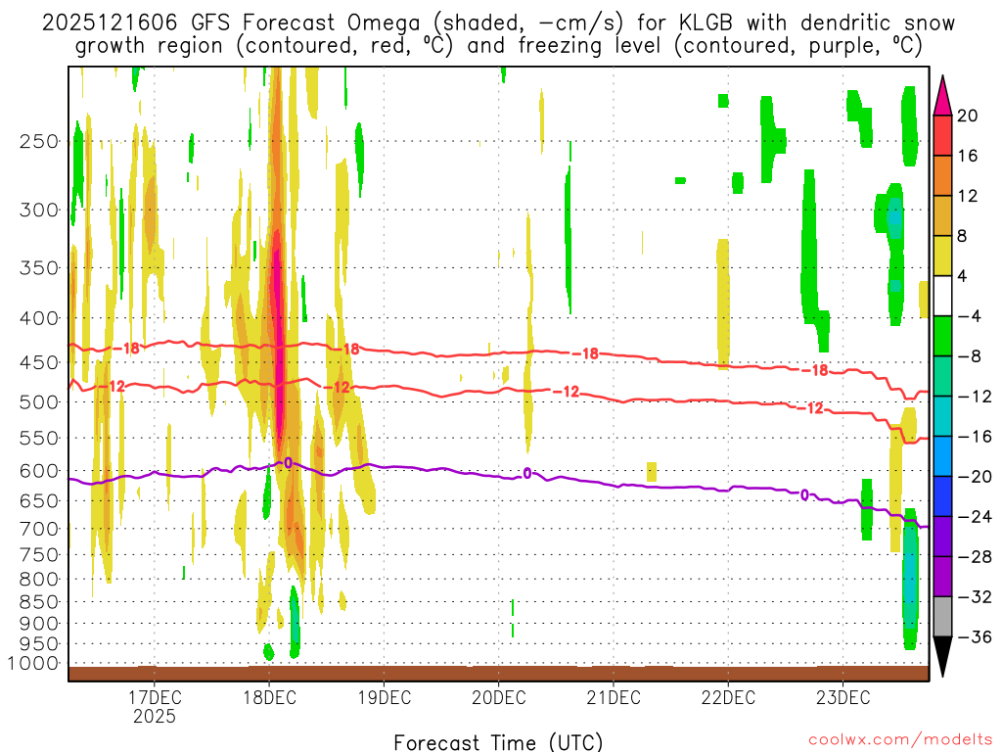Click the 900 pressure level label
Screen dimensions: 1002x752
[x=39, y=623]
